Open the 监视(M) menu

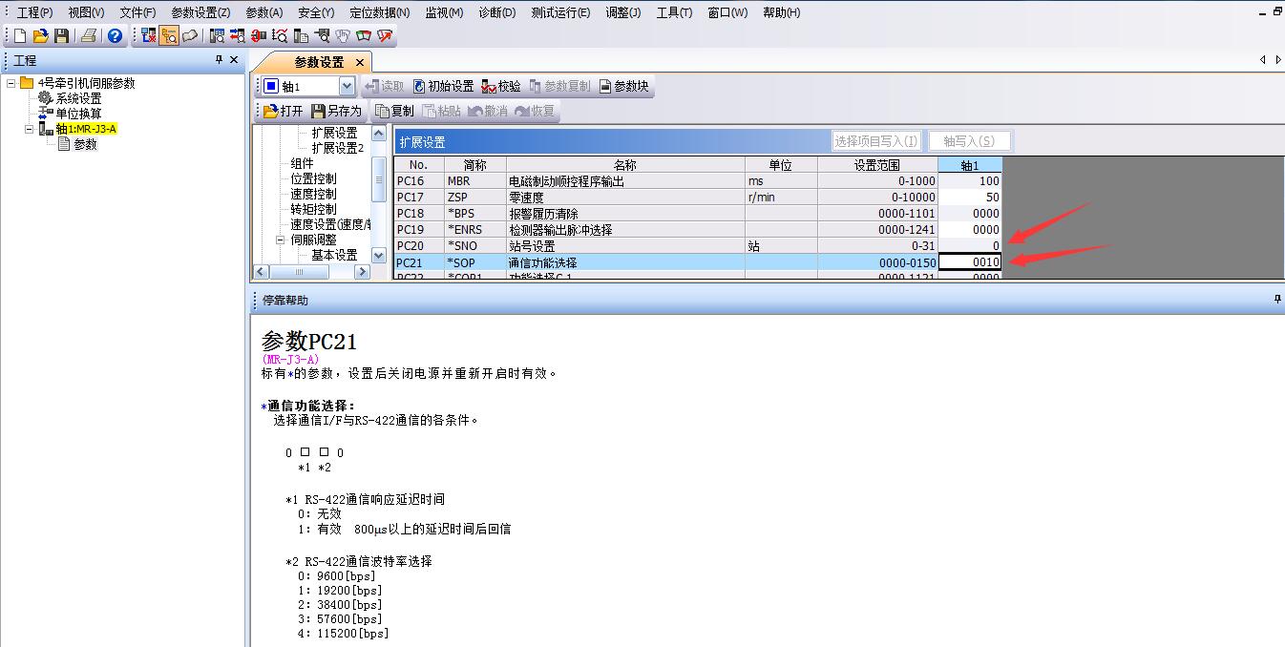[x=443, y=12]
